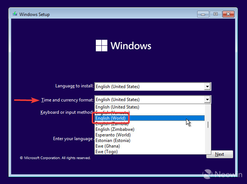Minimize the Windows Setup window

coord(203,14)
